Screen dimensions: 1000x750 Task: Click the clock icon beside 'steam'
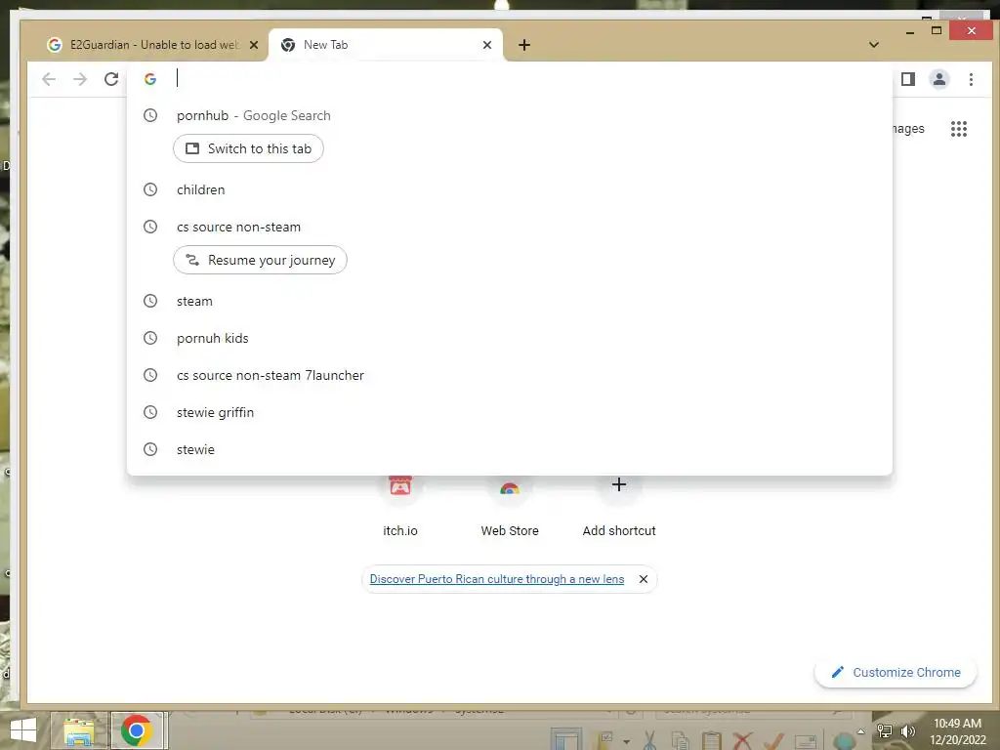click(x=149, y=301)
